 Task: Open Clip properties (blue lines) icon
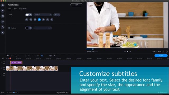click(x=42, y=55)
